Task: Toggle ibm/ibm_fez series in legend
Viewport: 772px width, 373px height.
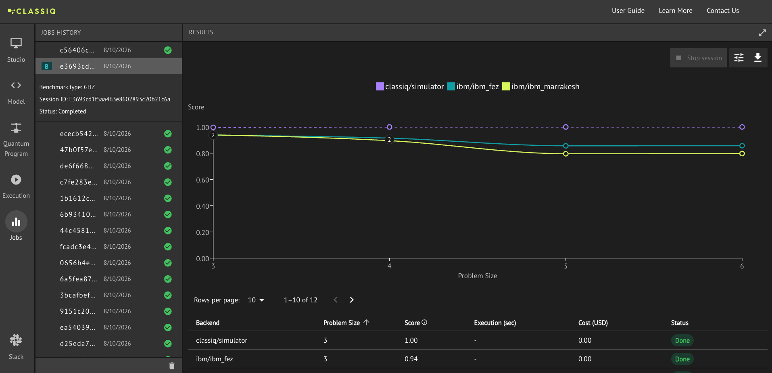Action: (473, 86)
